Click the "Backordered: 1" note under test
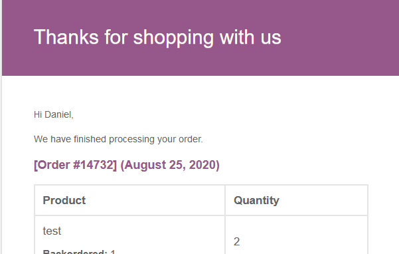399x254 pixels. [x=79, y=252]
